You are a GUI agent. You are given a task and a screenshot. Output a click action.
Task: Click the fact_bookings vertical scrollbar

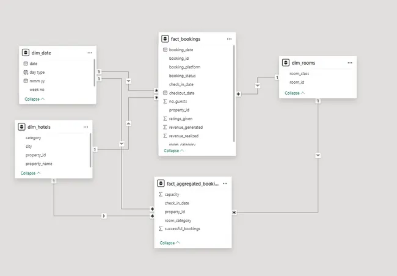click(234, 93)
